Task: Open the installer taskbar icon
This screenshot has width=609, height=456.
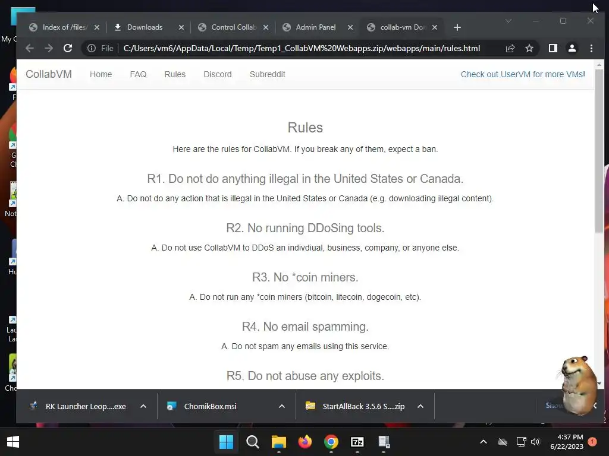Action: click(x=384, y=442)
